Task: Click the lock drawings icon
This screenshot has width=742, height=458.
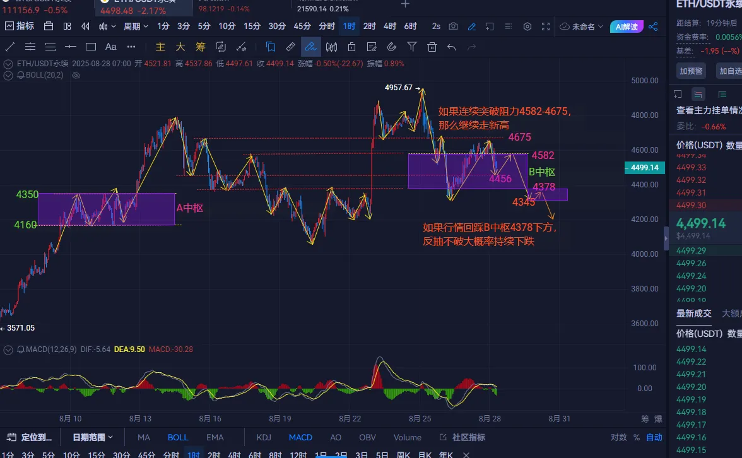Action: [351, 47]
